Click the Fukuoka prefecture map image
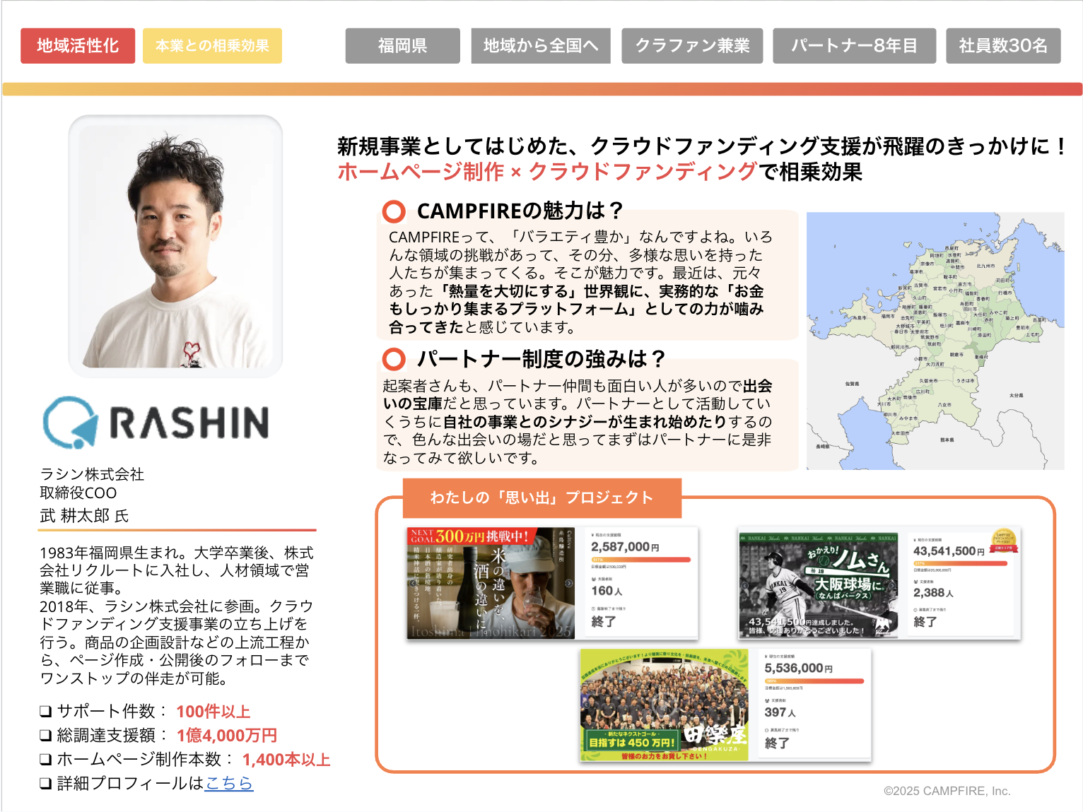 pos(935,341)
